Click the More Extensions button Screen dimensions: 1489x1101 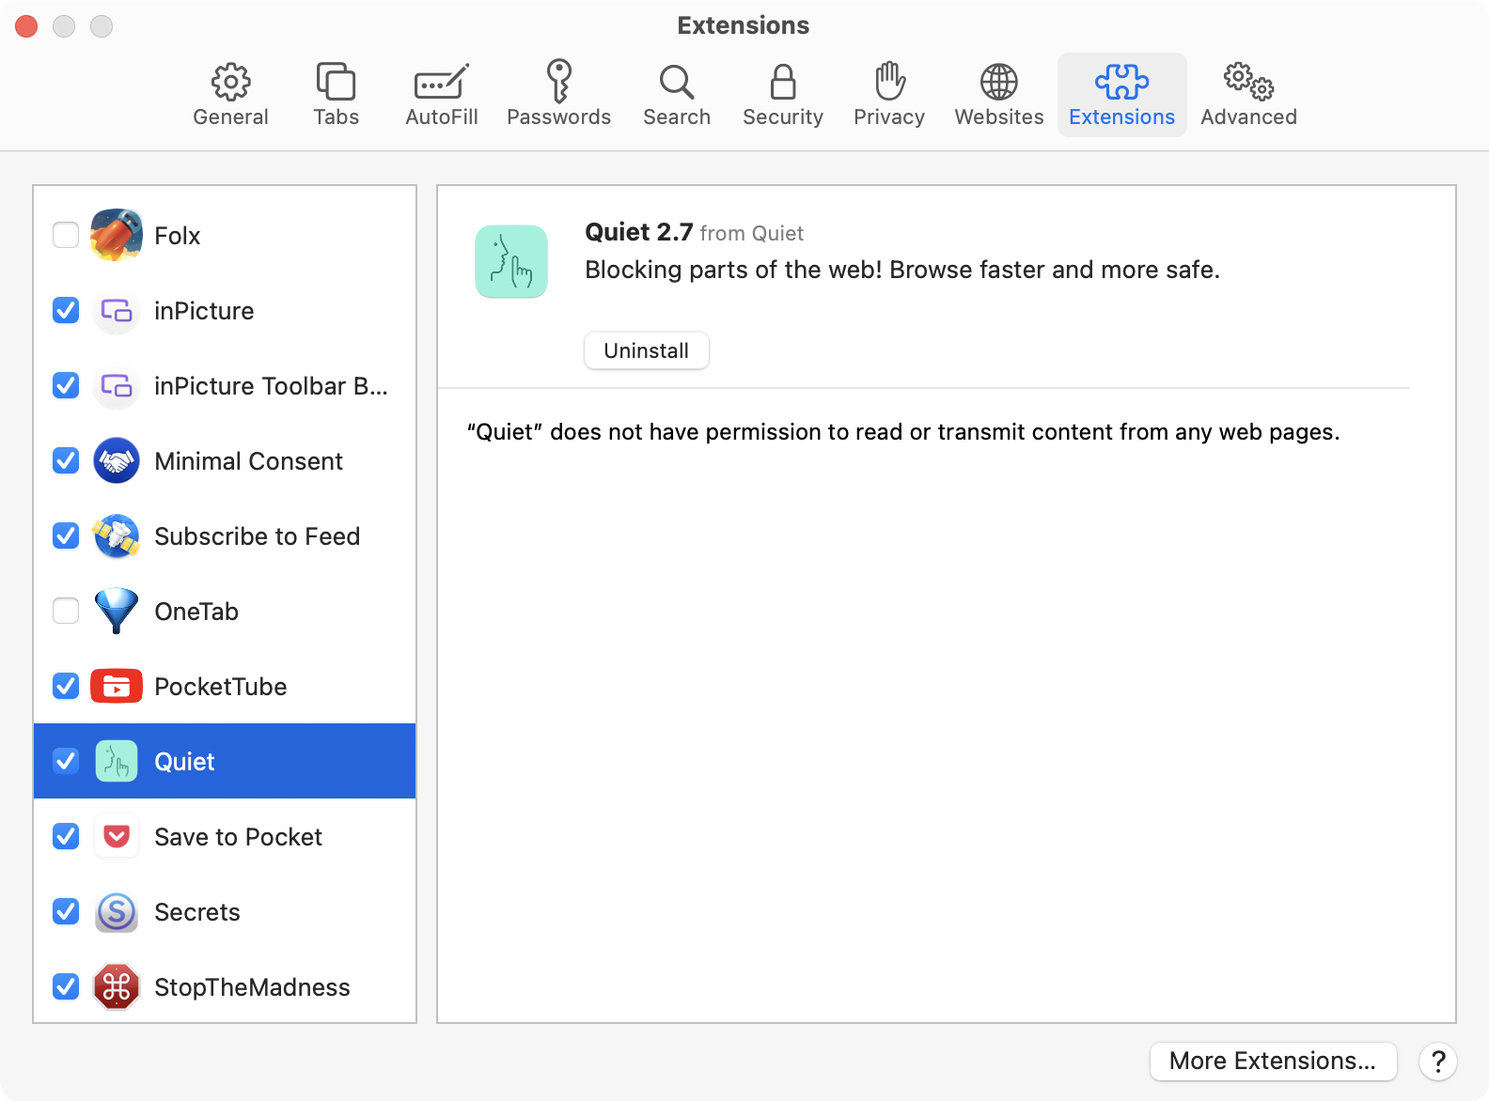pyautogui.click(x=1272, y=1062)
